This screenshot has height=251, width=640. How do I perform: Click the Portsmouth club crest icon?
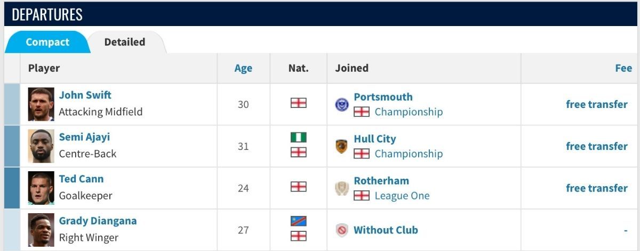[x=342, y=105]
